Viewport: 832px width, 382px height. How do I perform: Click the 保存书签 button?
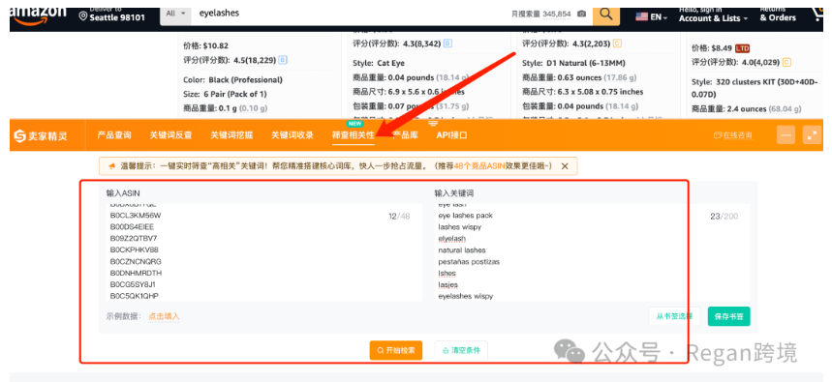point(728,316)
